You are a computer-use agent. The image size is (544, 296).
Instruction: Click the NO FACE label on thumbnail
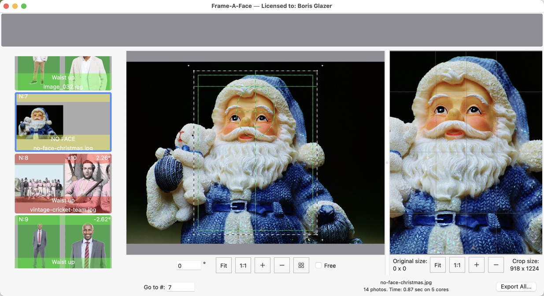pyautogui.click(x=63, y=139)
